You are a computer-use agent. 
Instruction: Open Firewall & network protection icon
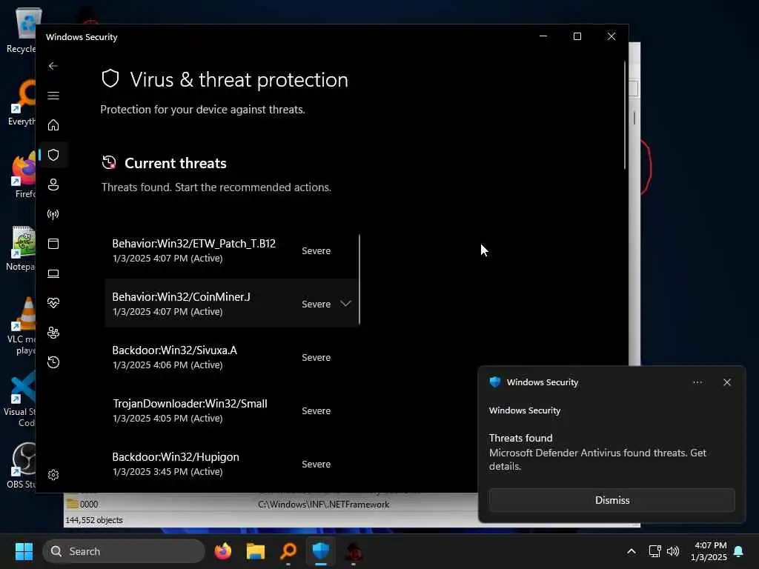[53, 214]
